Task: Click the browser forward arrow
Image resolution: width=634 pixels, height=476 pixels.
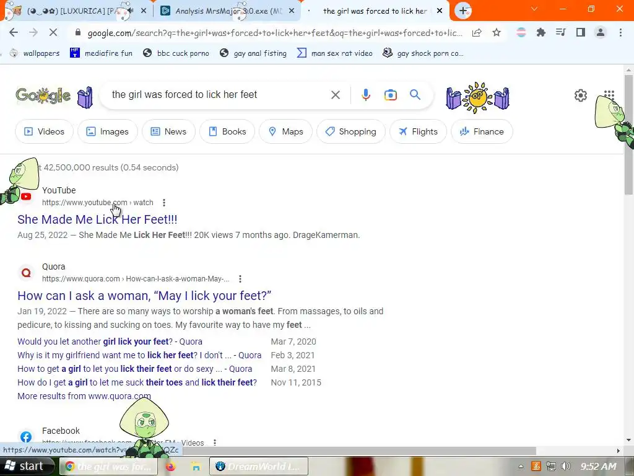Action: (33, 33)
